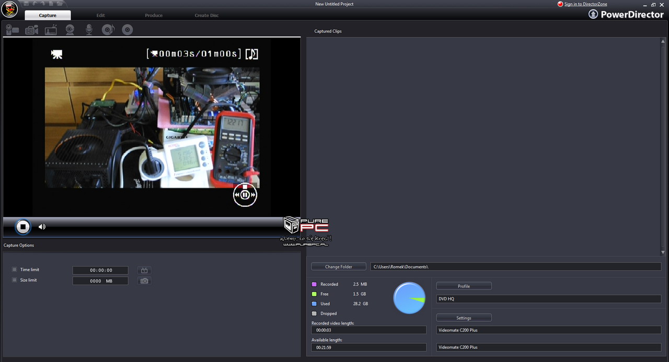Click the disk usage pie chart
The width and height of the screenshot is (669, 362).
click(x=409, y=298)
